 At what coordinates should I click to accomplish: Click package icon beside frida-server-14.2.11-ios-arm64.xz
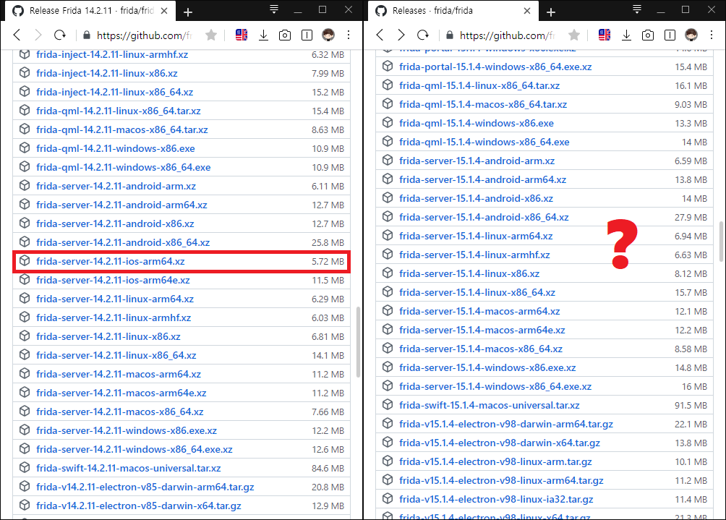pos(25,261)
